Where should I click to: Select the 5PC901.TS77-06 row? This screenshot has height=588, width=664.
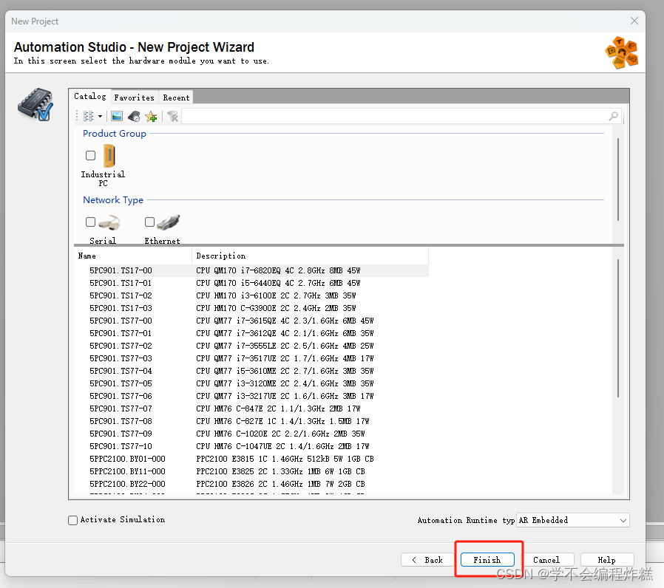251,396
